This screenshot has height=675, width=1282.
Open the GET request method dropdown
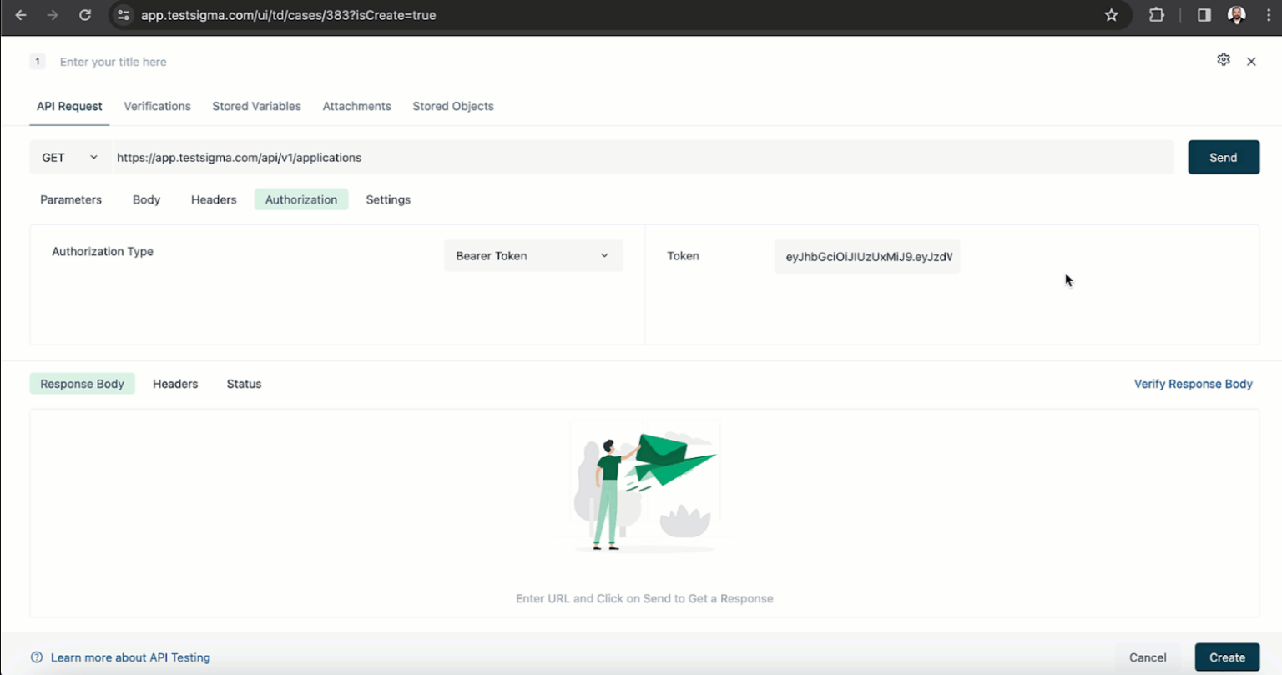tap(70, 157)
